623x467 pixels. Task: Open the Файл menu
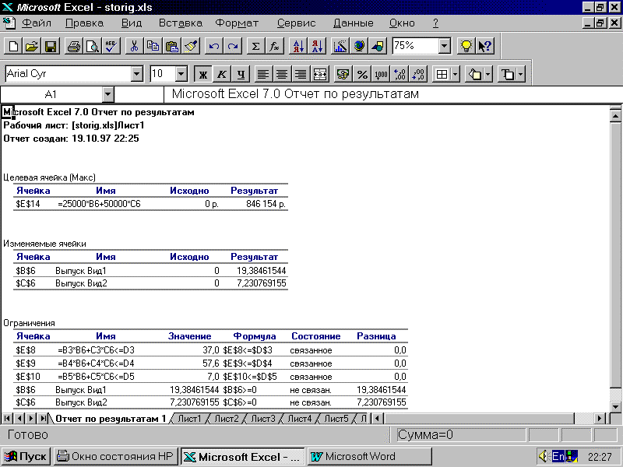36,23
